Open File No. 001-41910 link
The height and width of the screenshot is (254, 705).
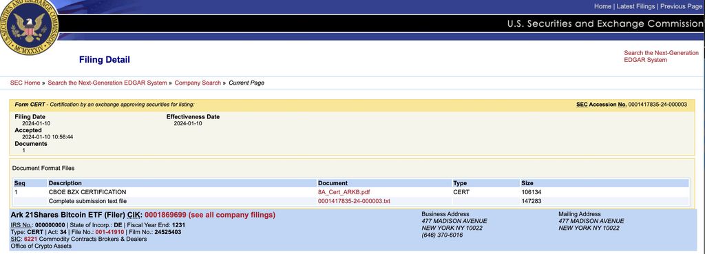pos(109,232)
